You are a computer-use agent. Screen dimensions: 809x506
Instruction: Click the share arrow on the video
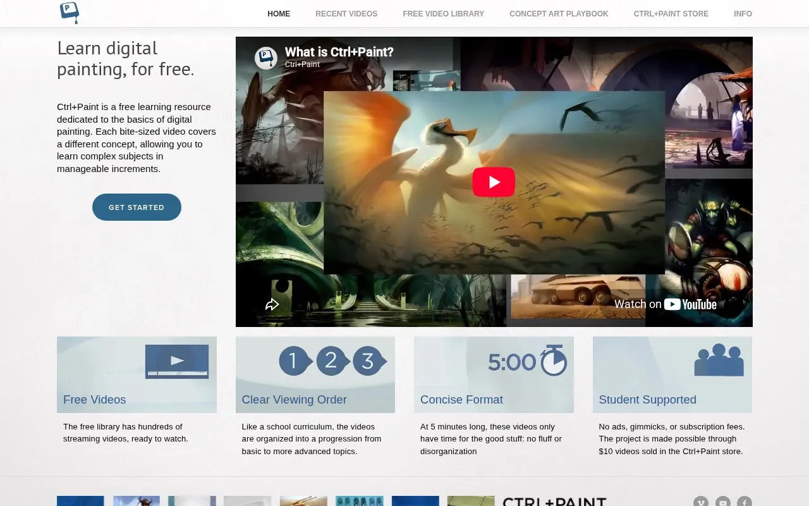(x=272, y=304)
